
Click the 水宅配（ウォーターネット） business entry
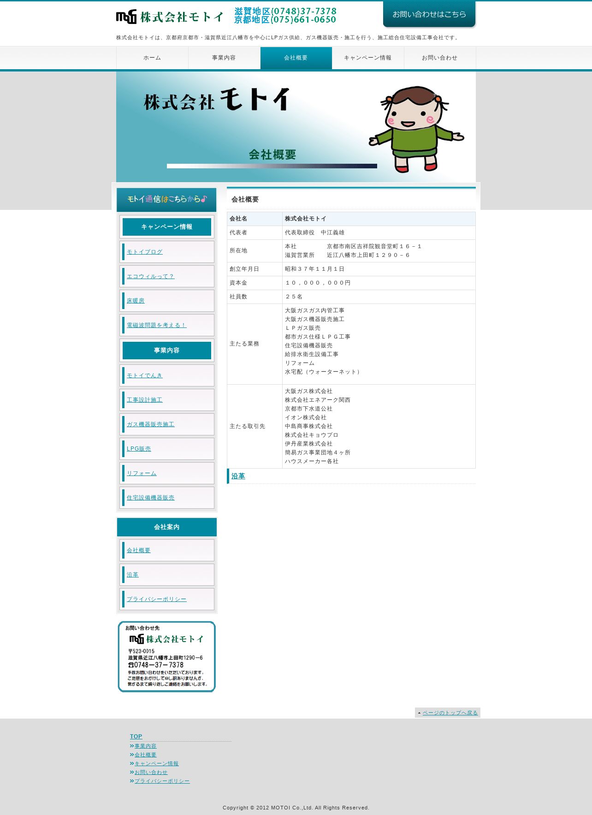click(323, 372)
